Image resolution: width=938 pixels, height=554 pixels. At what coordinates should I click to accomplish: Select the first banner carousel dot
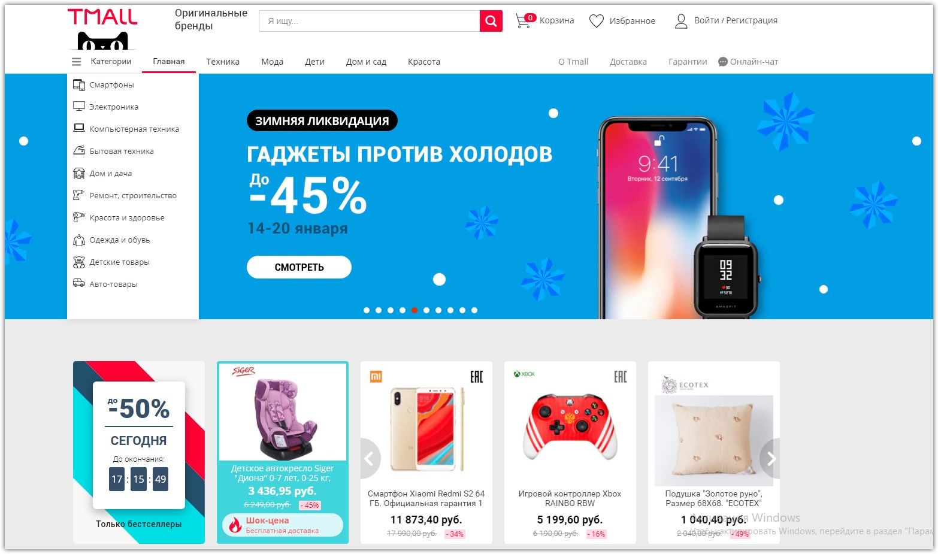(367, 310)
